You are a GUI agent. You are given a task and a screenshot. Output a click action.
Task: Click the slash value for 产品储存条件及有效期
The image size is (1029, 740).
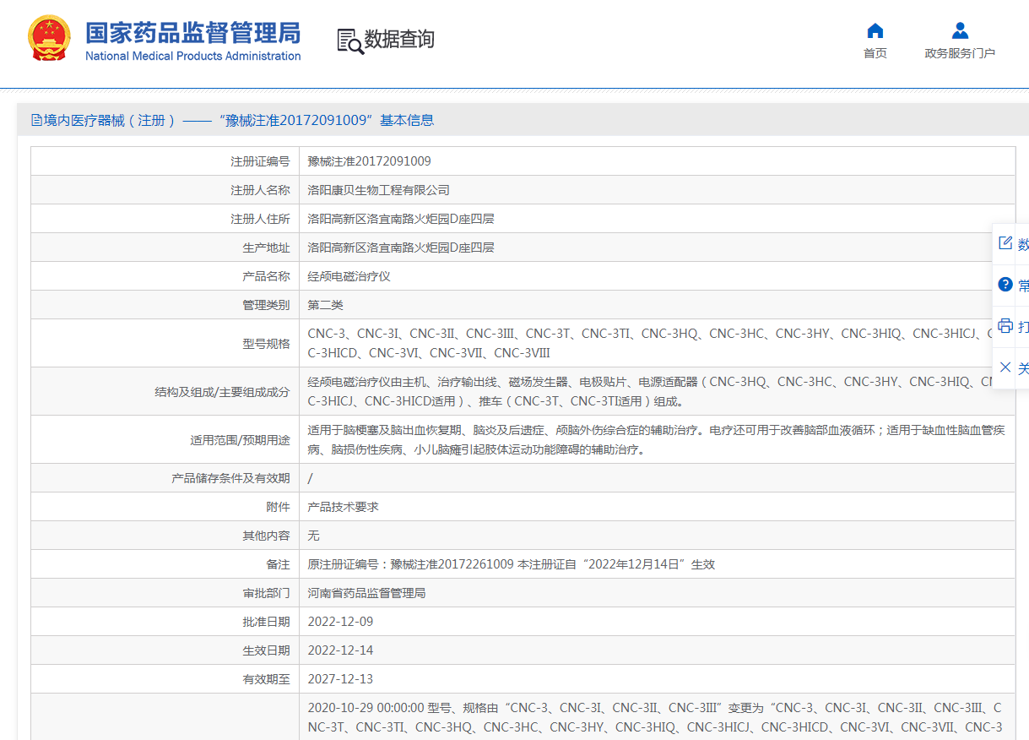pos(311,478)
